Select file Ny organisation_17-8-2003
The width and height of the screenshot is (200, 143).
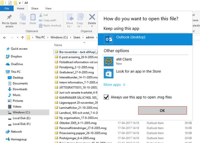pos(76,118)
